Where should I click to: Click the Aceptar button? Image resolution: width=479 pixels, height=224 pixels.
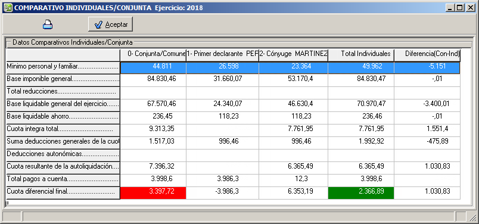coord(110,24)
